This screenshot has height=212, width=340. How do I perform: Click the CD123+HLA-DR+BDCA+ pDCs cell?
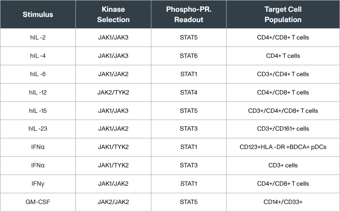tap(283, 147)
